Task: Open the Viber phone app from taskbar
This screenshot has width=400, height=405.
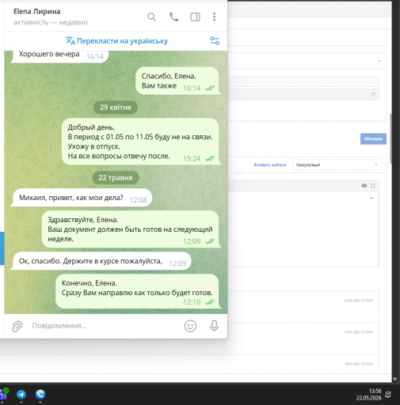Action: [x=40, y=395]
